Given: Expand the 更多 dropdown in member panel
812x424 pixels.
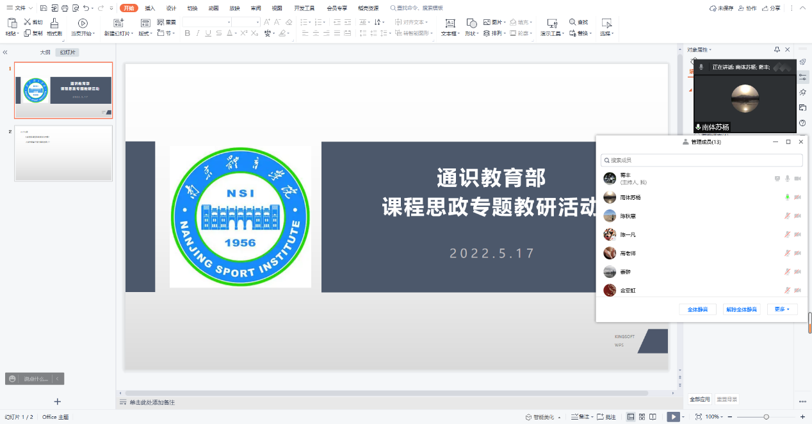Looking at the screenshot, I should (782, 309).
